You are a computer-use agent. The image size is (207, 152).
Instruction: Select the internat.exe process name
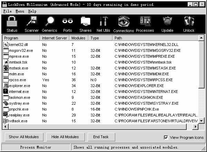(19, 92)
